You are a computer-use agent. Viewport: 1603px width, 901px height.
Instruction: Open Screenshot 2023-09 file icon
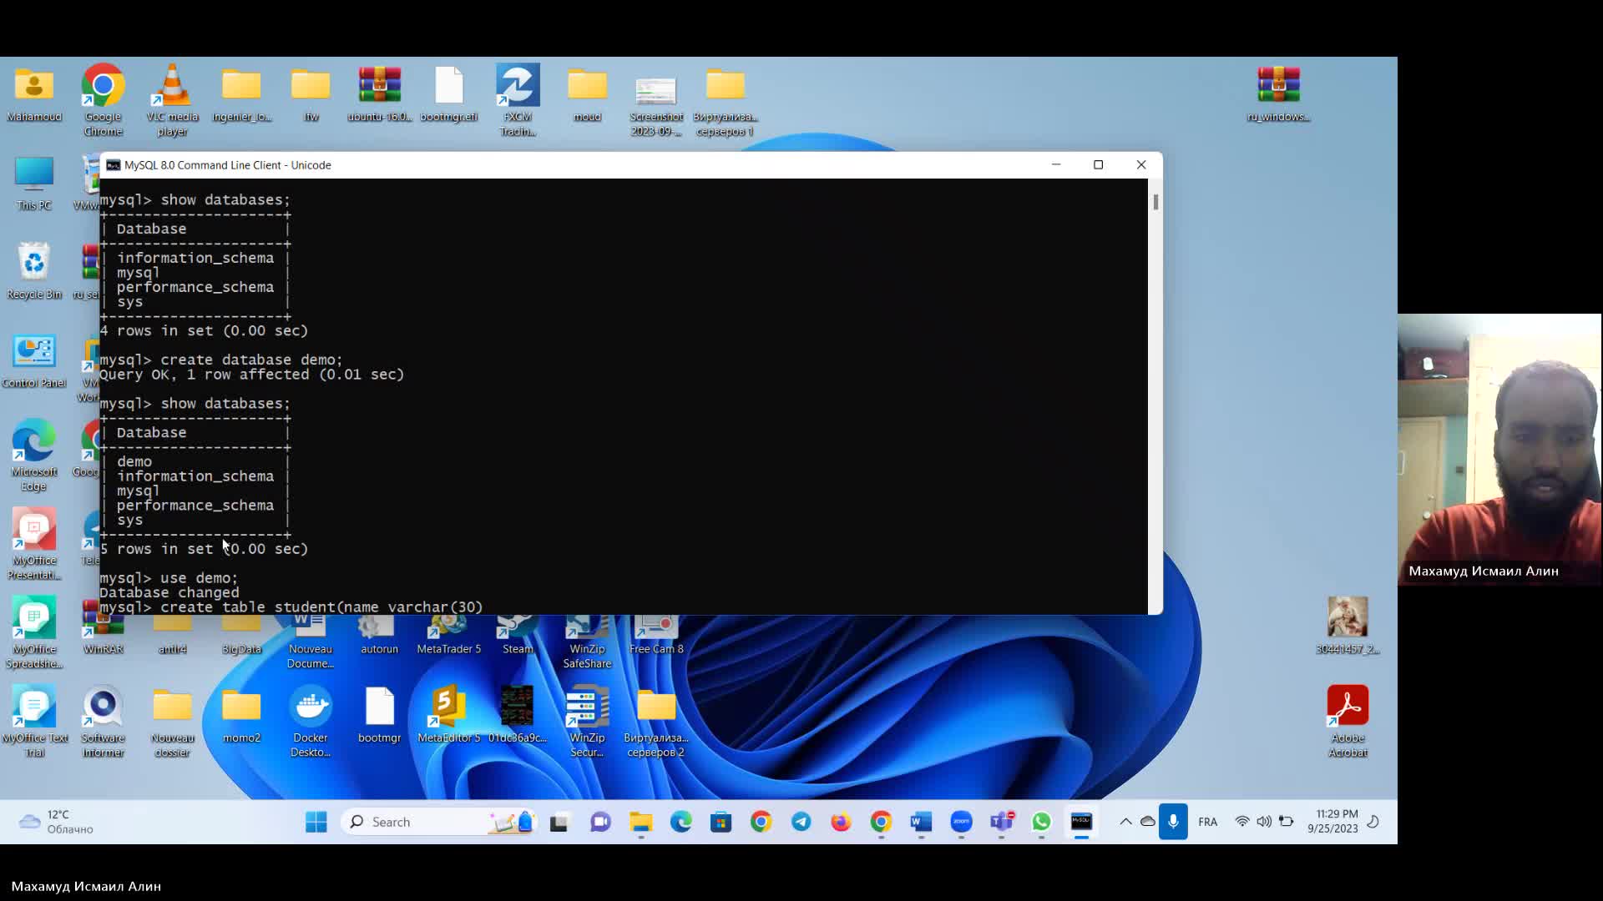[656, 104]
